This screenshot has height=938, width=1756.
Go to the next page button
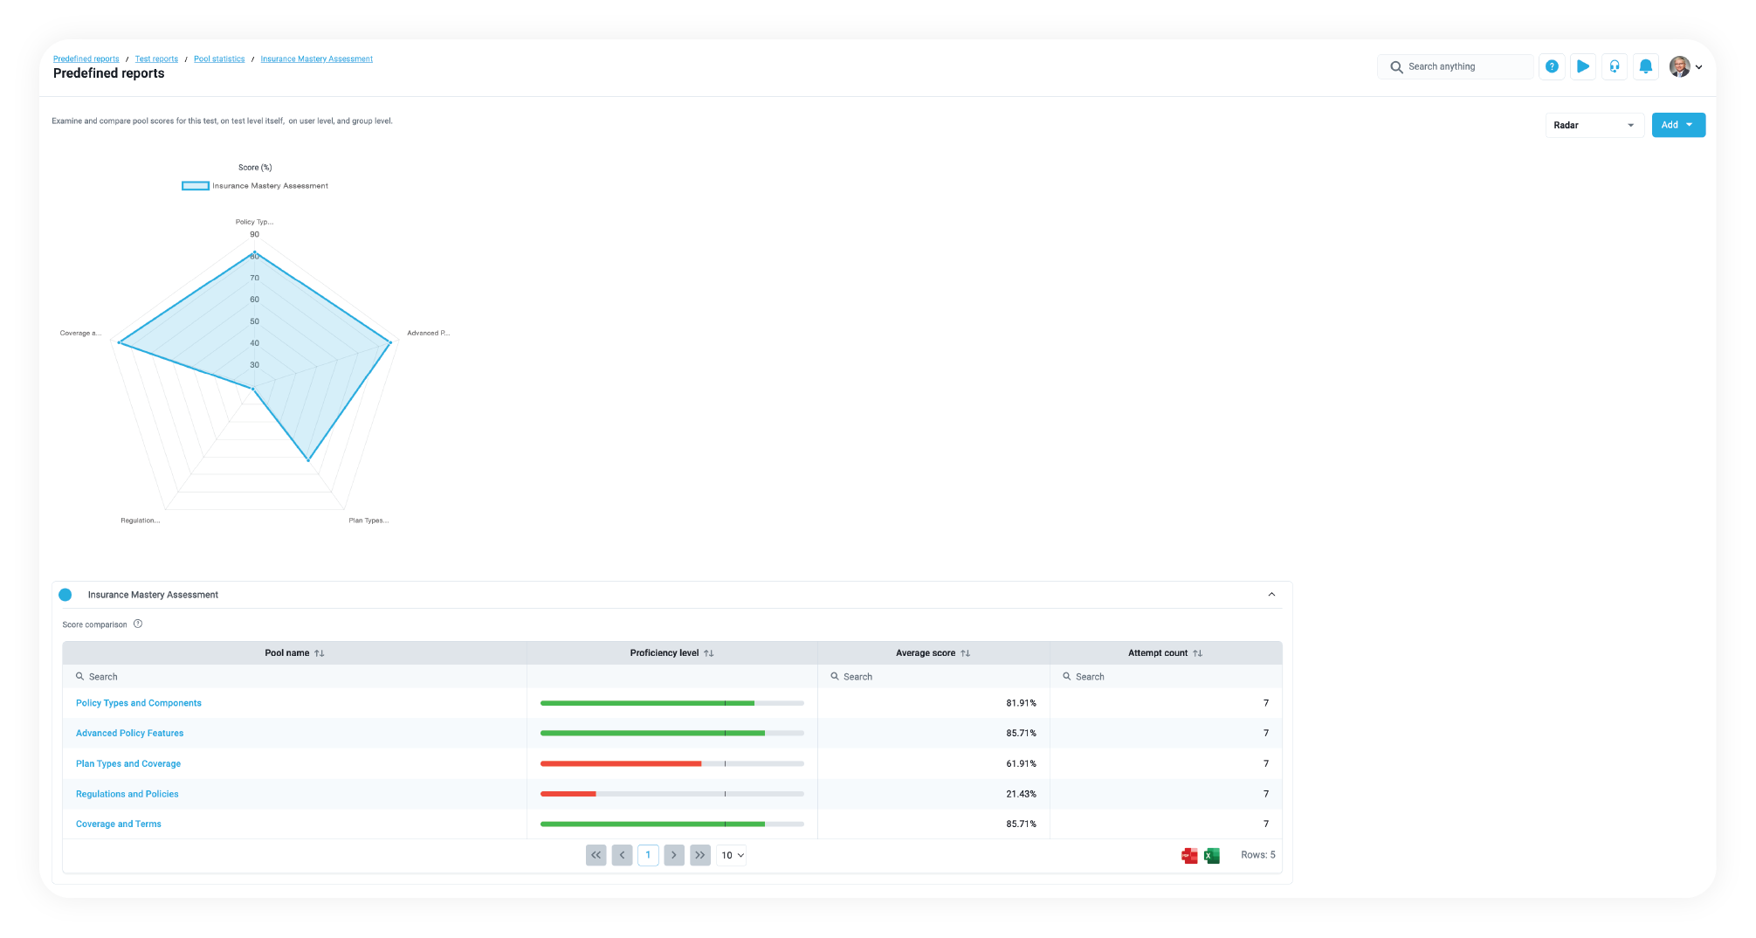point(673,855)
